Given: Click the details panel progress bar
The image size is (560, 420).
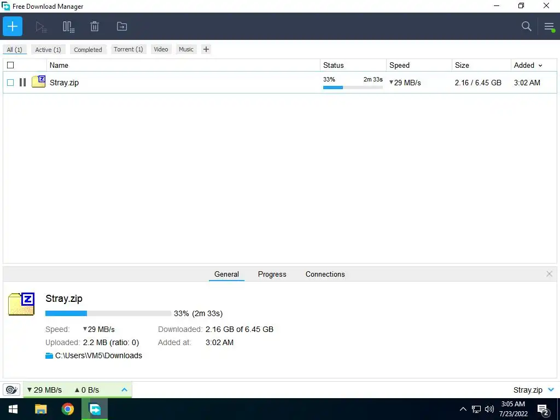Looking at the screenshot, I should coord(108,313).
